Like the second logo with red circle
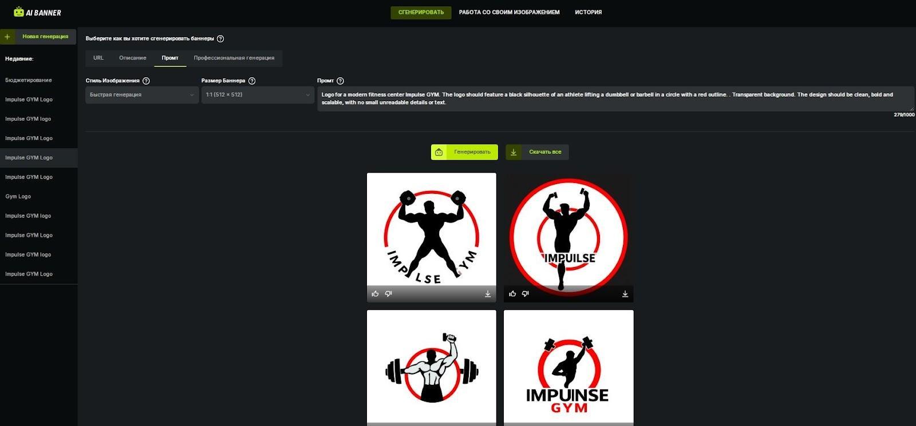Image resolution: width=916 pixels, height=426 pixels. pyautogui.click(x=512, y=294)
